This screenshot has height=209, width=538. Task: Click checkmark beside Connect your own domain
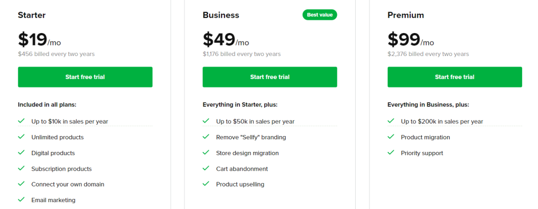pyautogui.click(x=21, y=184)
